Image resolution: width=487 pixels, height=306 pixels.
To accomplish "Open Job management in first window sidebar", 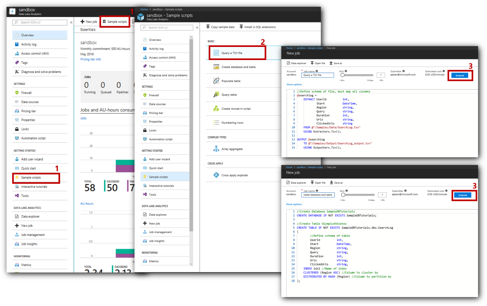I will (40, 235).
